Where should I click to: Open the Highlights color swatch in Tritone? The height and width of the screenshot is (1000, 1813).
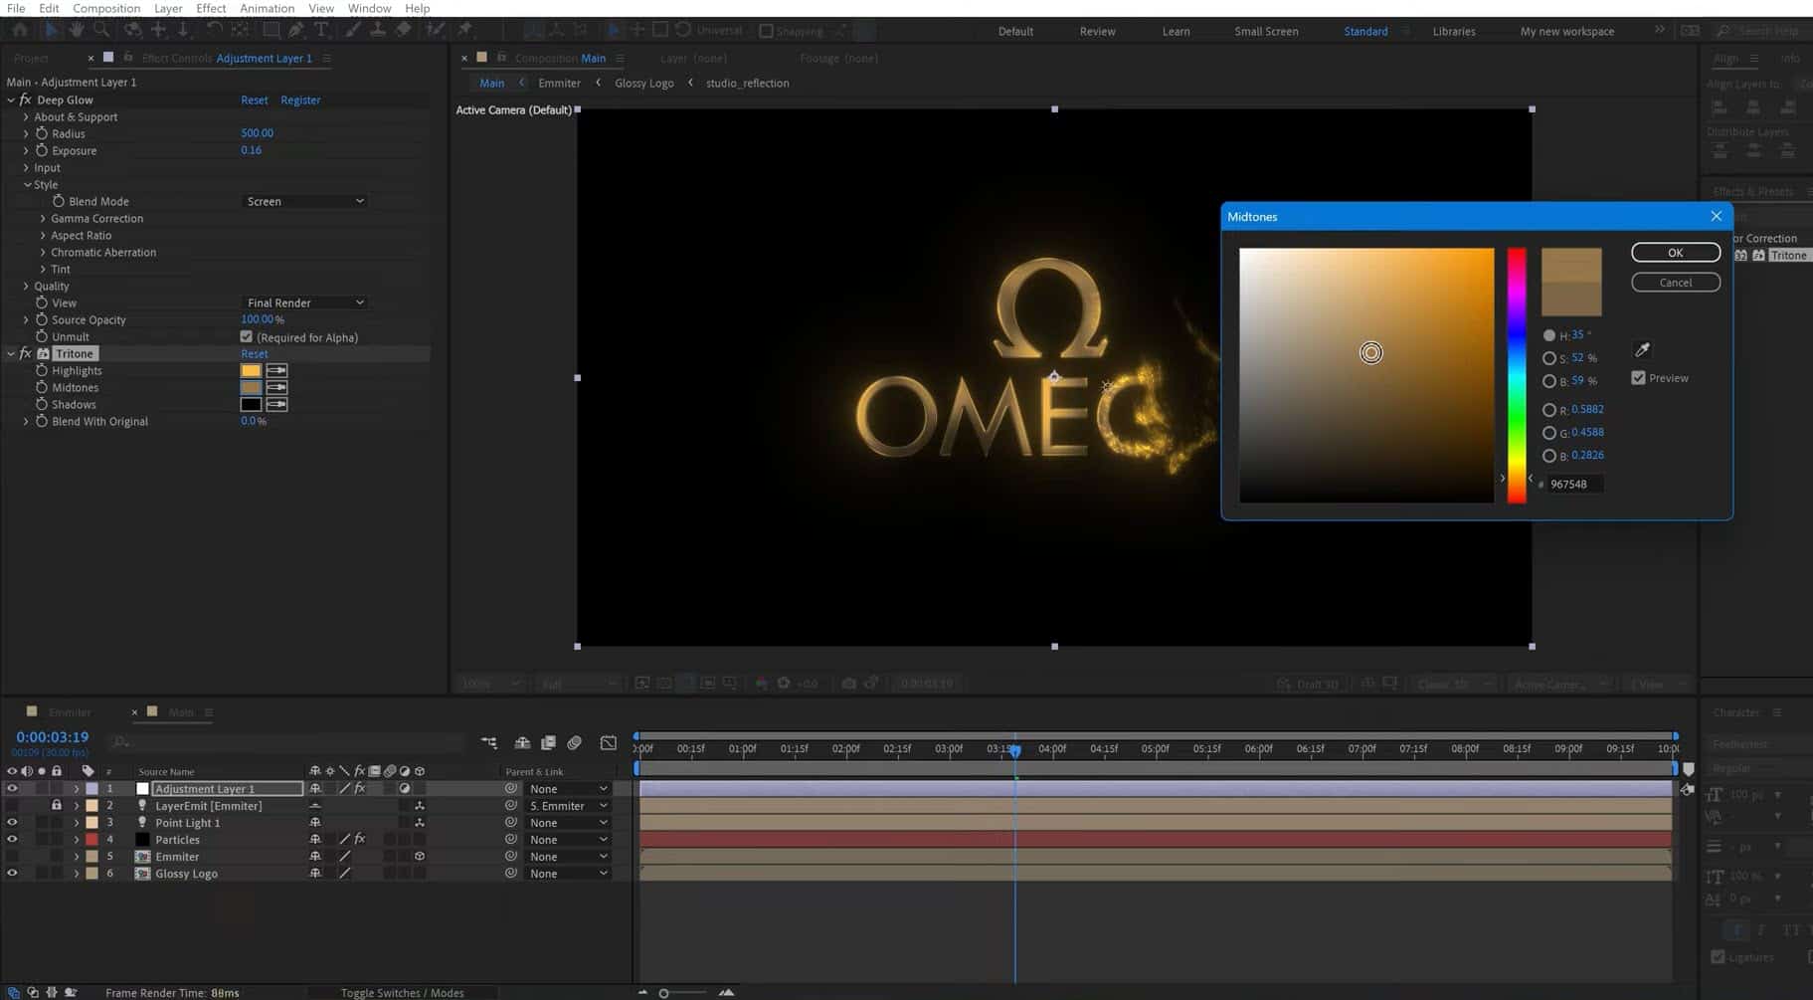click(x=251, y=370)
